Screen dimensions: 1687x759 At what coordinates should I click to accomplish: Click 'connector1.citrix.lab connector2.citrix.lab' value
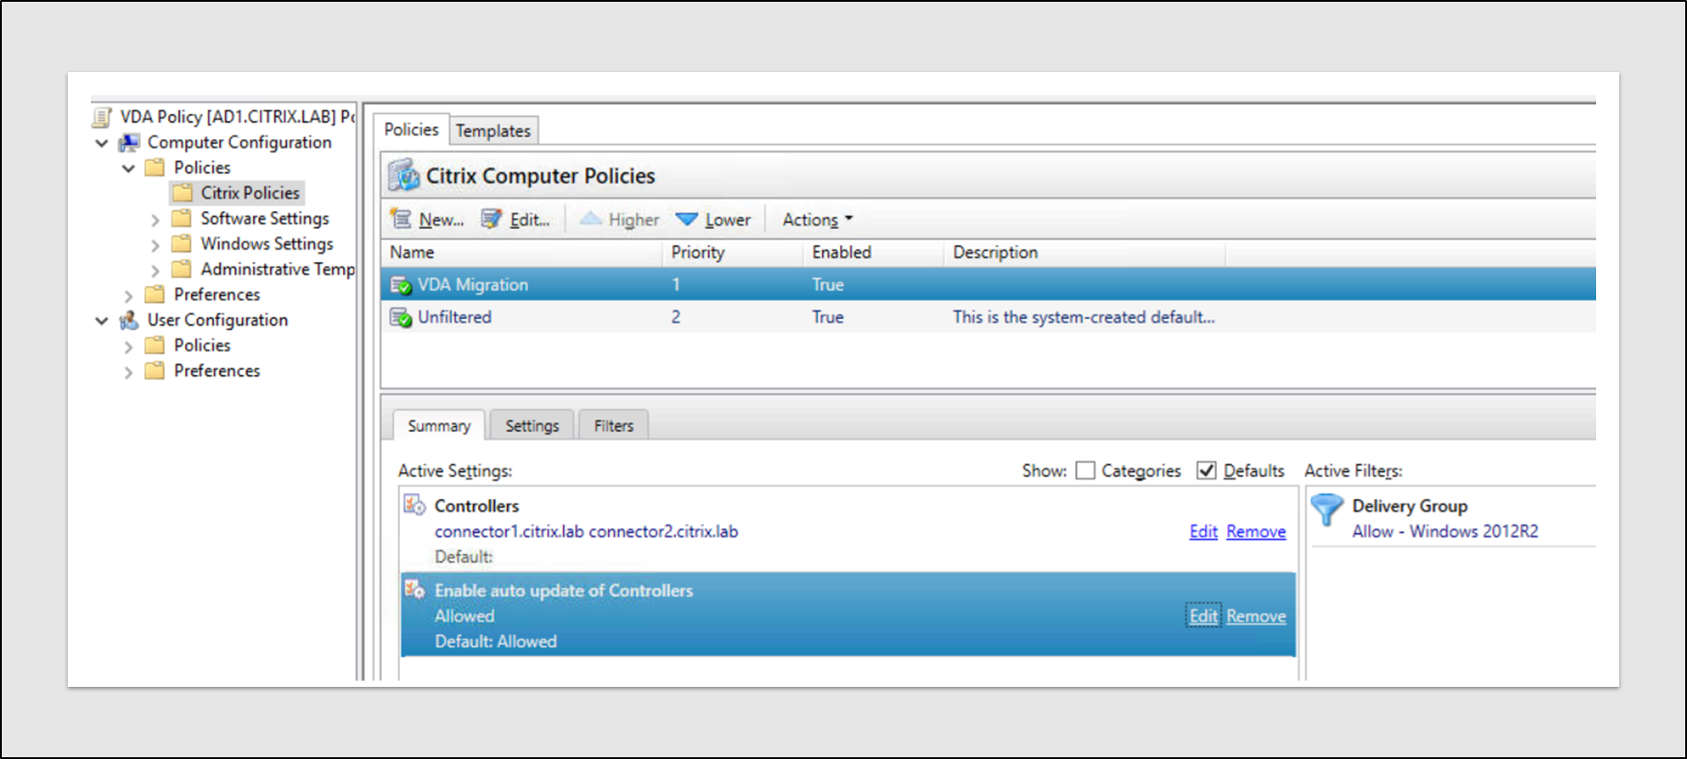coord(586,532)
